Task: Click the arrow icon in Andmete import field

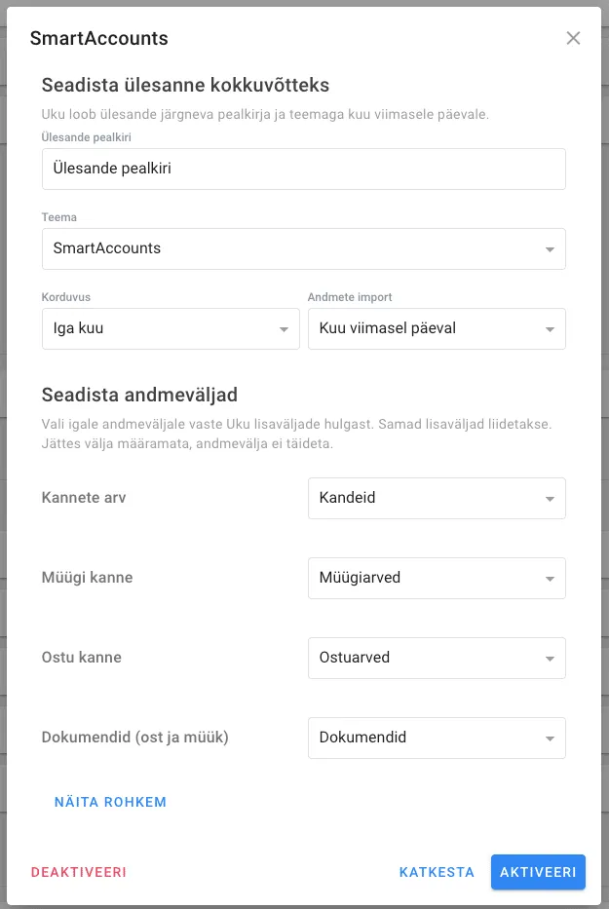Action: tap(550, 330)
